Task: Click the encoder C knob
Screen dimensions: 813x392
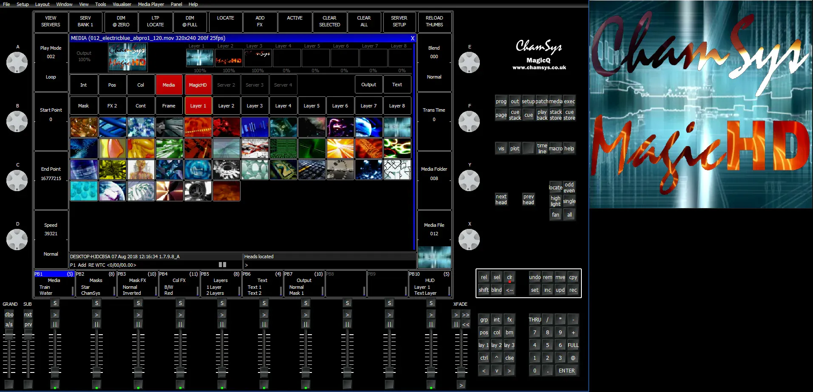Action: click(x=17, y=180)
